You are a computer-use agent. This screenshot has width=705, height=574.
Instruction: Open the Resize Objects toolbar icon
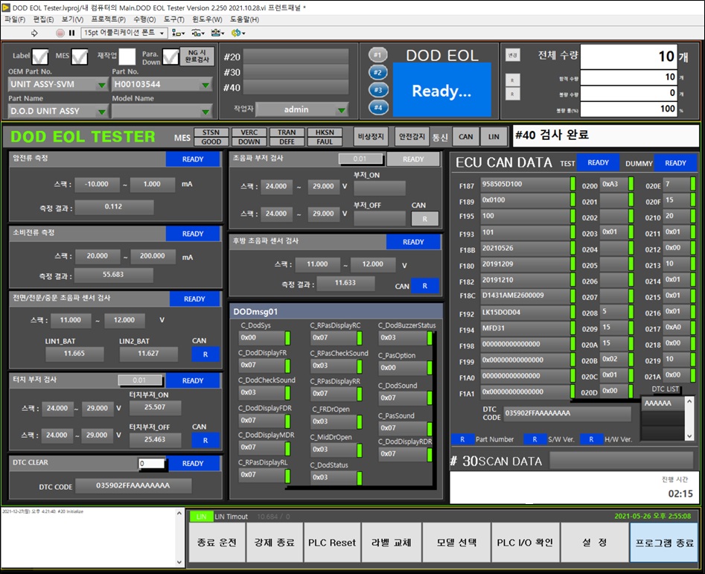pos(217,33)
